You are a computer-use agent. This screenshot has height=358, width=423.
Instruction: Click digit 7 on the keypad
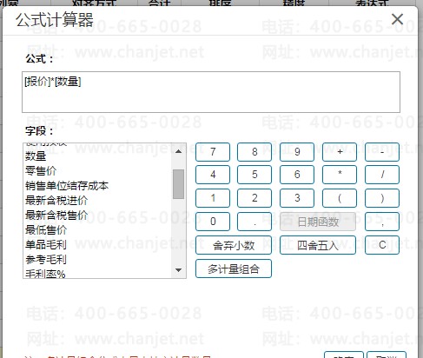pyautogui.click(x=213, y=152)
